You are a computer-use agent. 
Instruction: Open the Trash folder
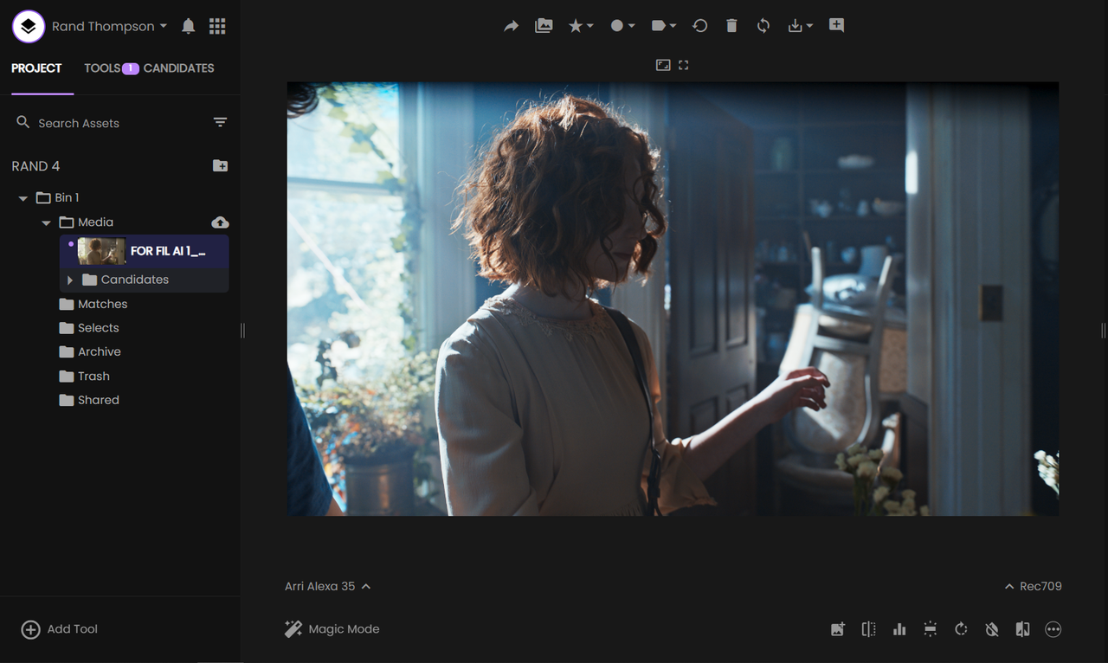85,376
